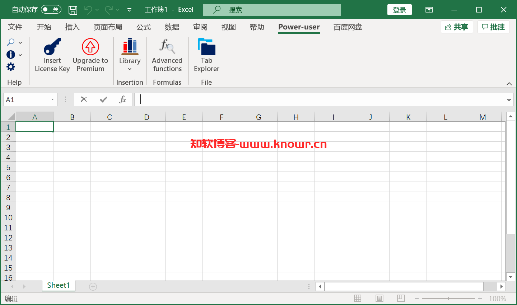The image size is (517, 305).
Task: Click the 批注 (Comments) button
Action: pyautogui.click(x=494, y=27)
